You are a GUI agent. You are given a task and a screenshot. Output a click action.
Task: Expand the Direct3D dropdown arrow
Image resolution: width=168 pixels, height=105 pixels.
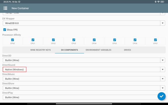click(x=163, y=60)
